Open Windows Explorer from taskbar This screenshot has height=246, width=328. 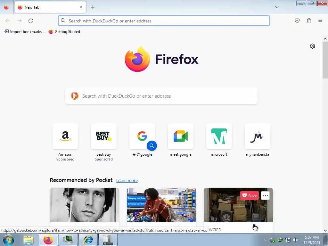(x=29, y=240)
